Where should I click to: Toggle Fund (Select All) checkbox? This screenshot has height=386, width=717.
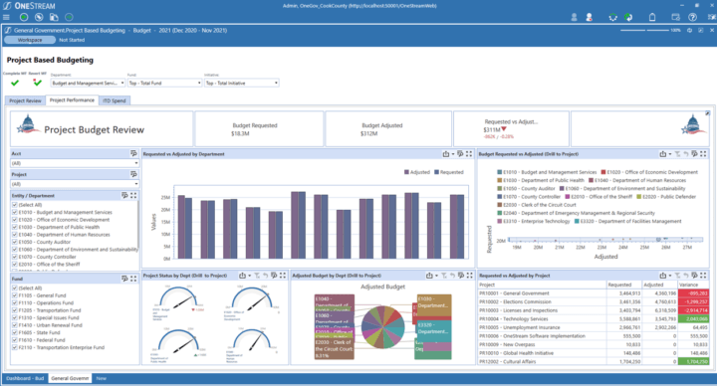[x=15, y=289]
